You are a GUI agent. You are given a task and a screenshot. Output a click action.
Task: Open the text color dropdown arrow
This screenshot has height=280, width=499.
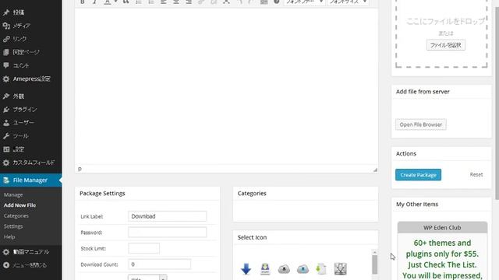point(115,2)
